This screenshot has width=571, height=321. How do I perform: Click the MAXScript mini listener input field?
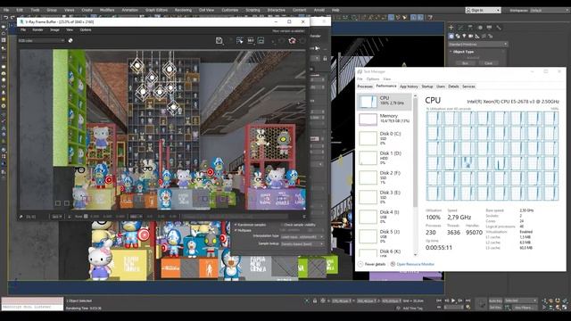32,307
